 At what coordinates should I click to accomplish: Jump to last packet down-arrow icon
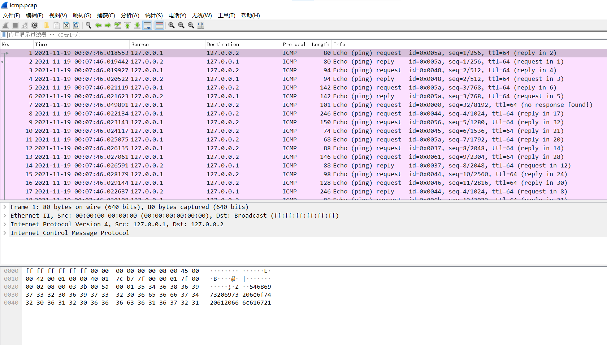pyautogui.click(x=137, y=25)
